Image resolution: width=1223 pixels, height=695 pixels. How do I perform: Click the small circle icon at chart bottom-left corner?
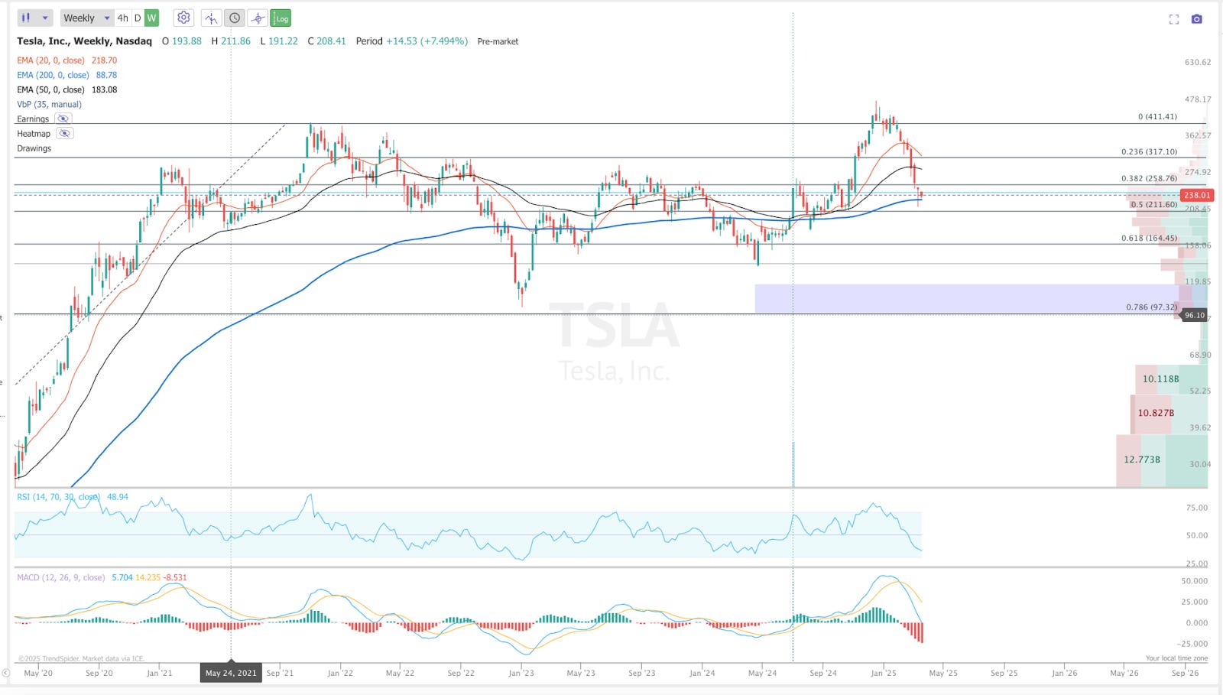tap(5, 673)
